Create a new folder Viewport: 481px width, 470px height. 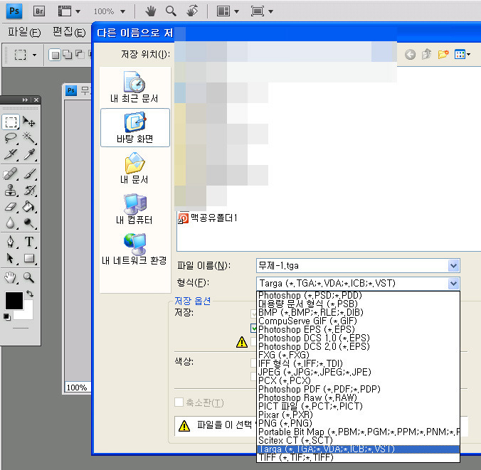[x=443, y=55]
